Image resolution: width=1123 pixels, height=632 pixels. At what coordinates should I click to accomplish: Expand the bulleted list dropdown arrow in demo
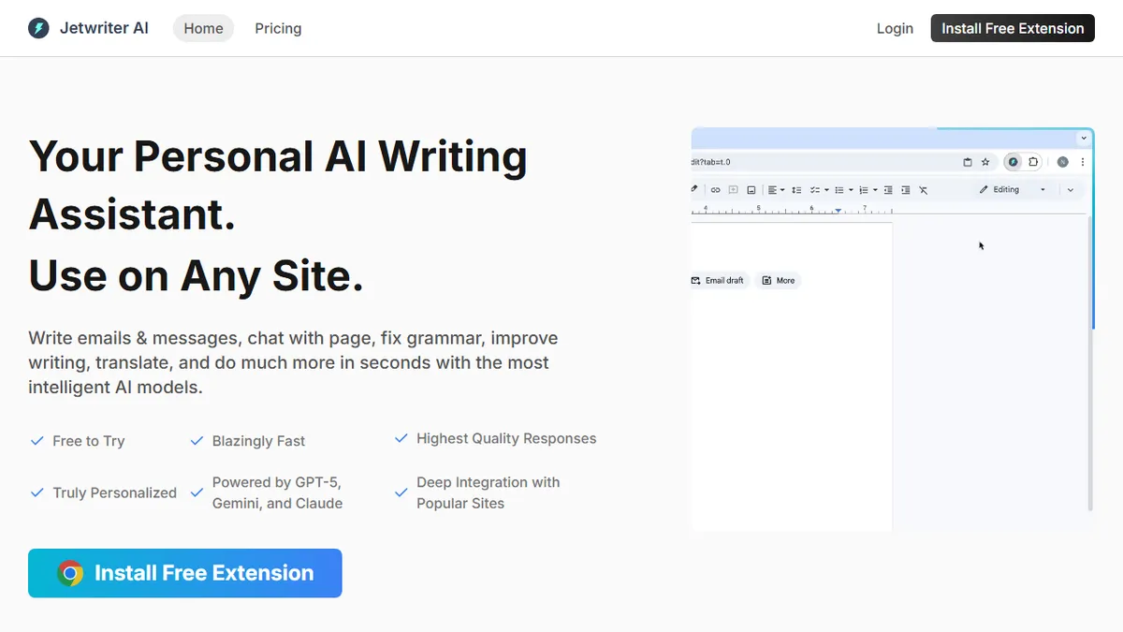point(851,190)
